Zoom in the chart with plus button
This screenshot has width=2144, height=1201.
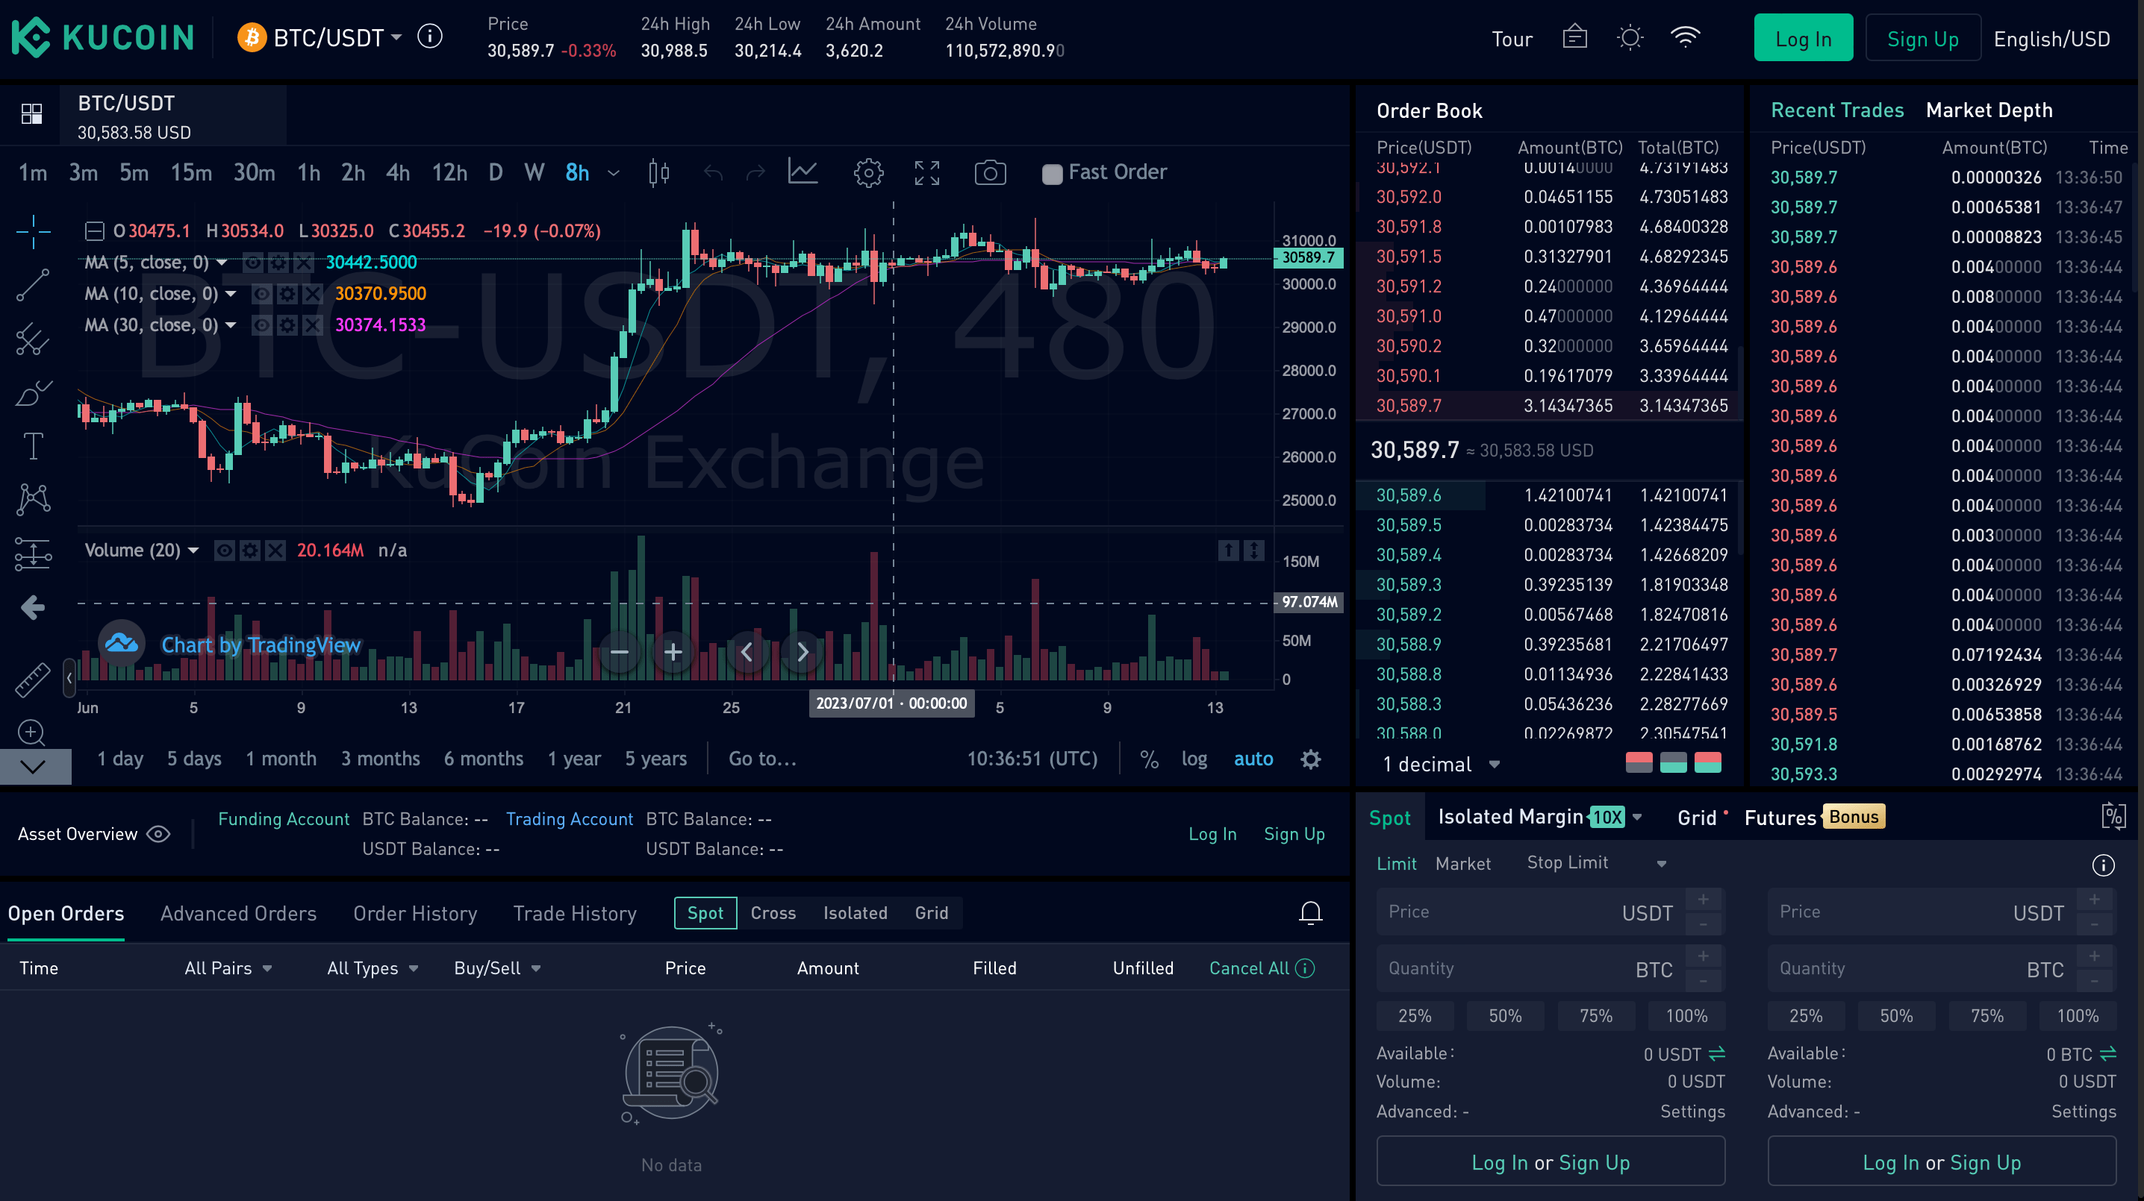click(673, 652)
